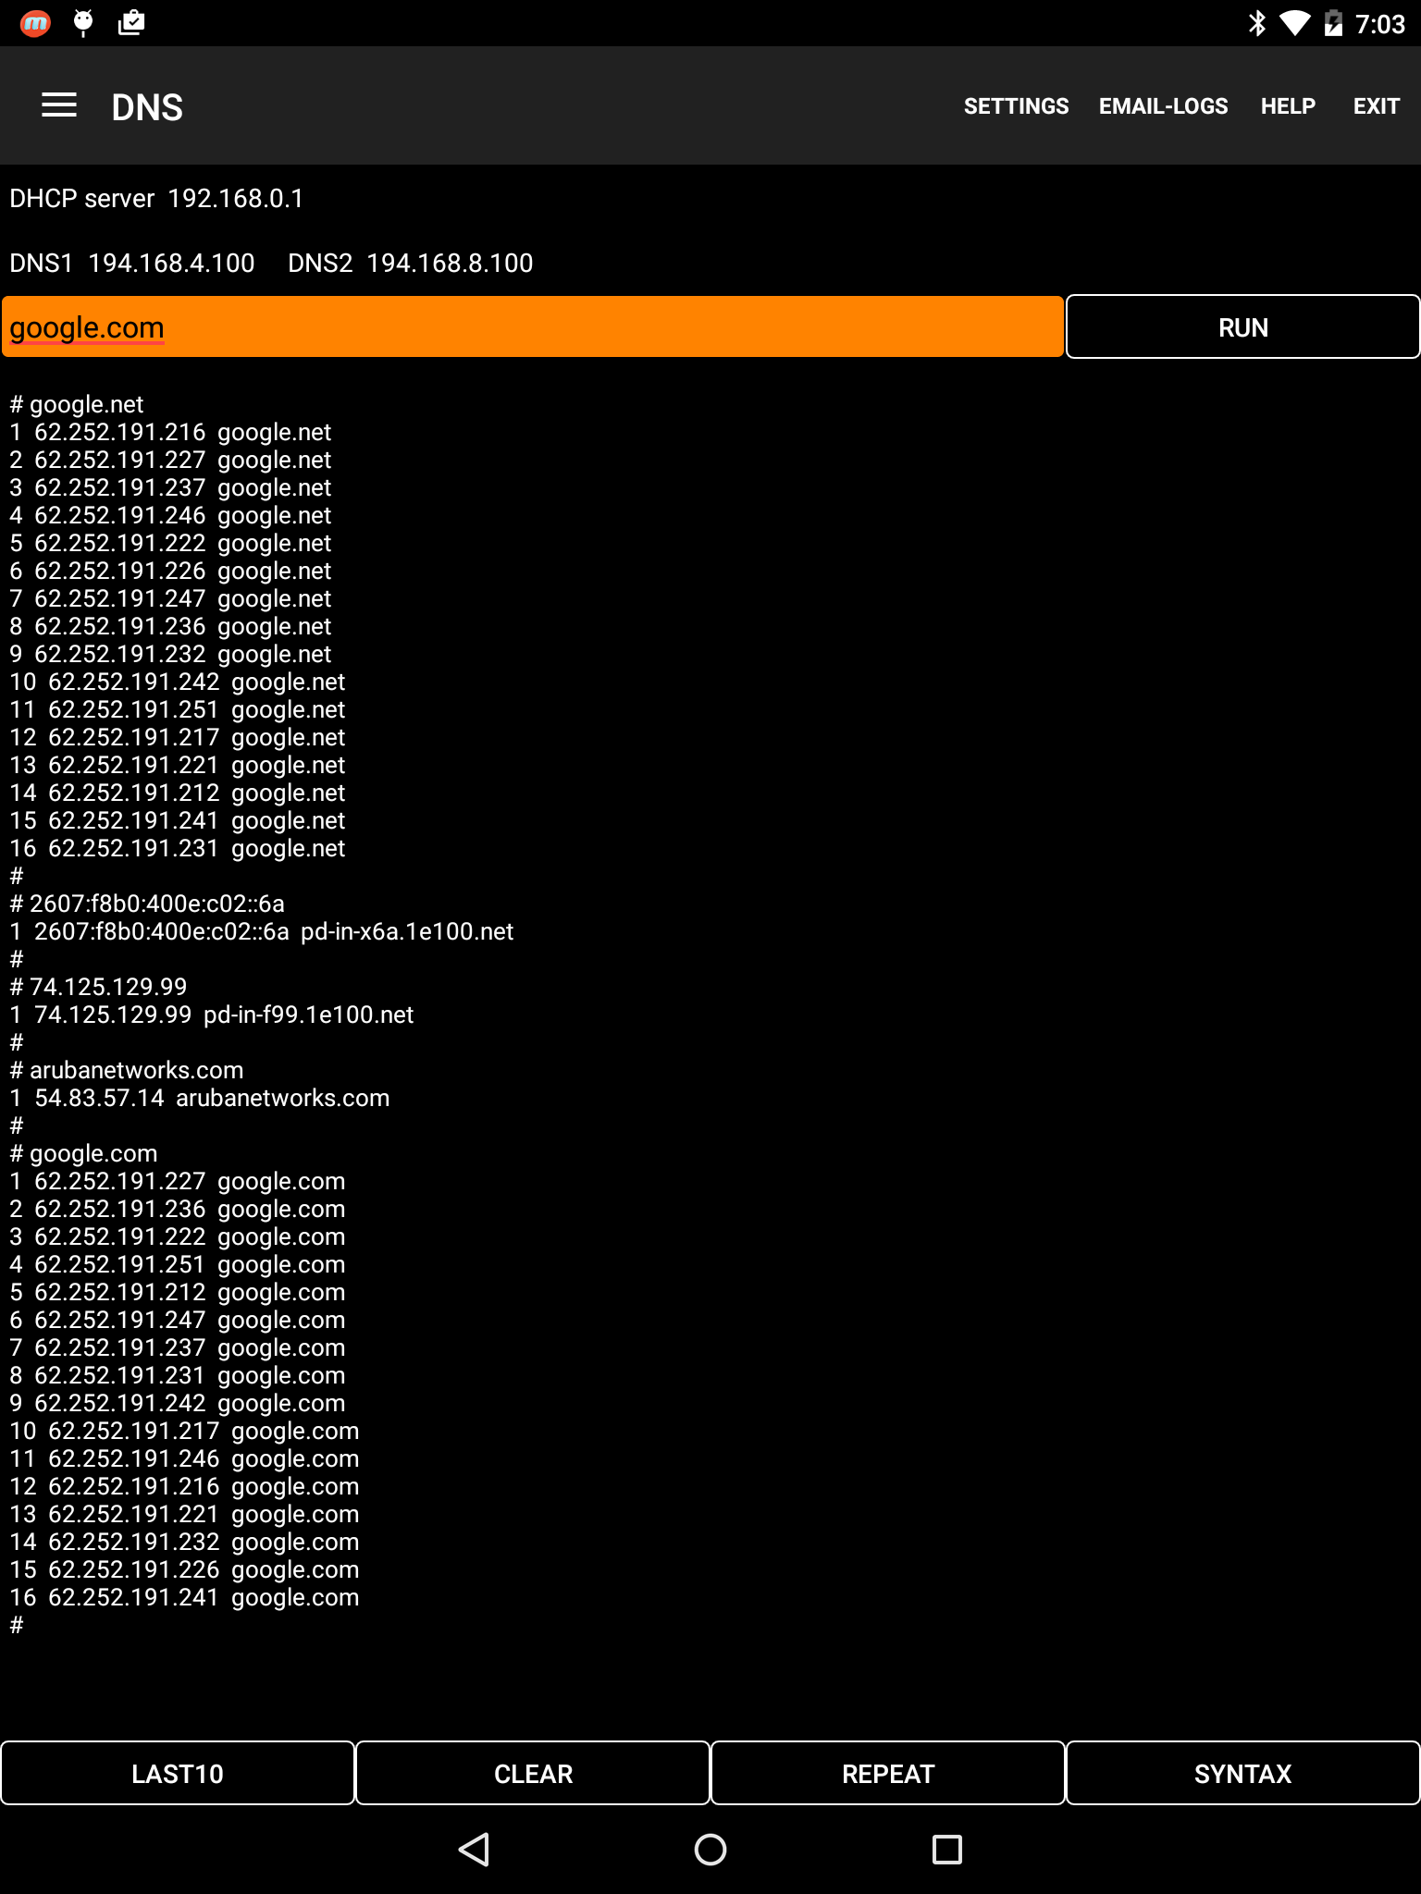Run the DNS lookup with RUN button
This screenshot has width=1421, height=1894.
(1242, 326)
